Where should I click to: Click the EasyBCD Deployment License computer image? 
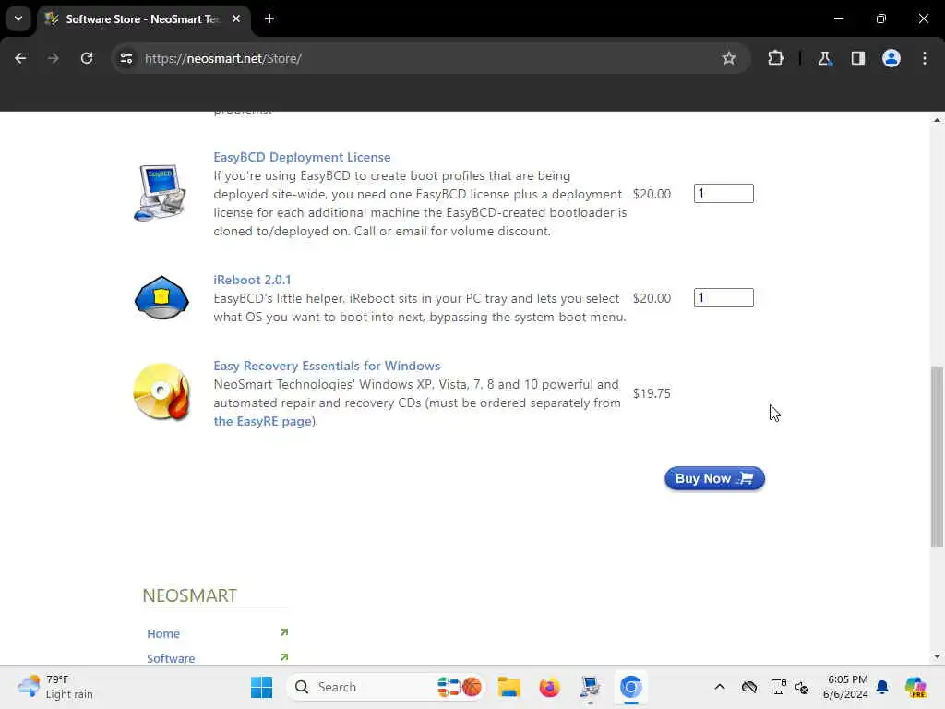pos(160,192)
